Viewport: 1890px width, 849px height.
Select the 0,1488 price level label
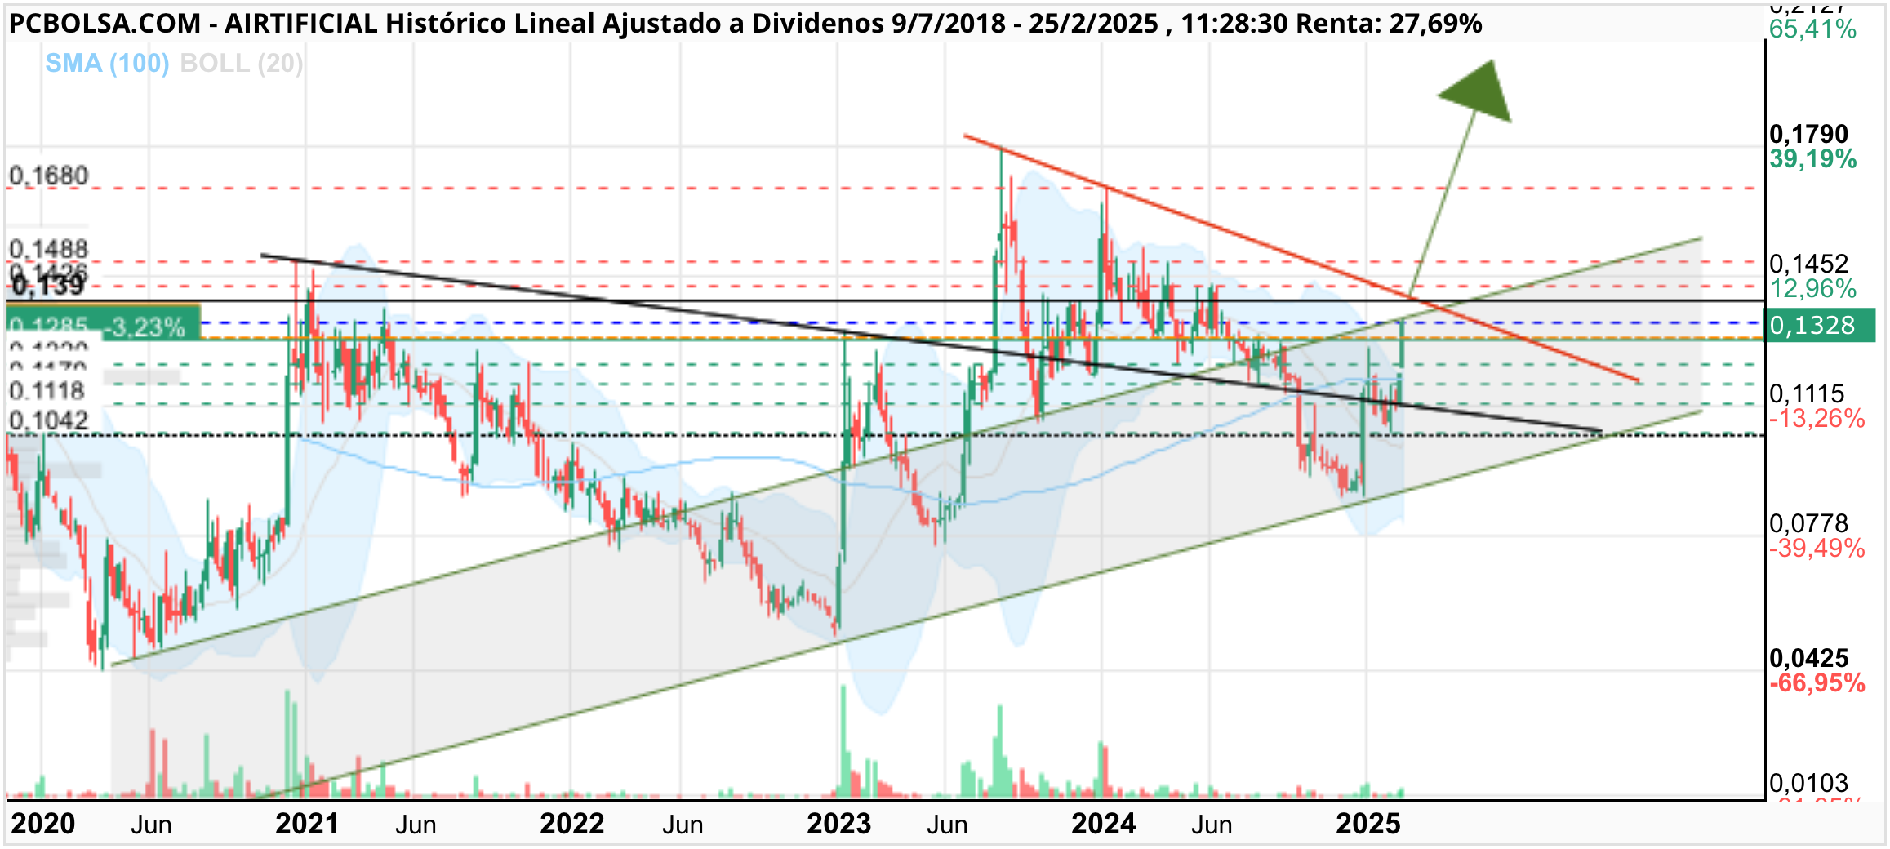tap(49, 249)
